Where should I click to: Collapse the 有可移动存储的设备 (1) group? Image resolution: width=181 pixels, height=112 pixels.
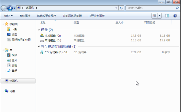[39, 46]
